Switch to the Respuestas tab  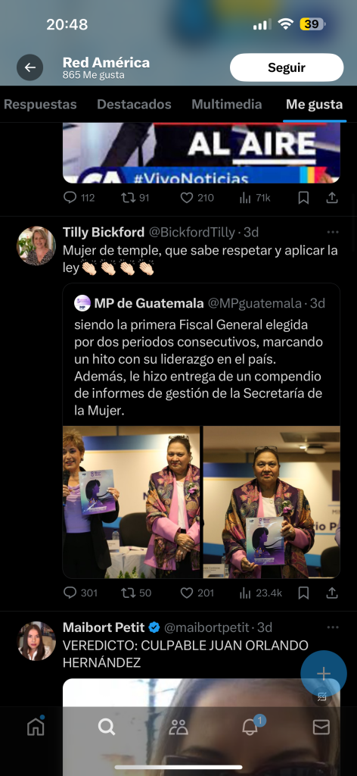[x=40, y=105]
